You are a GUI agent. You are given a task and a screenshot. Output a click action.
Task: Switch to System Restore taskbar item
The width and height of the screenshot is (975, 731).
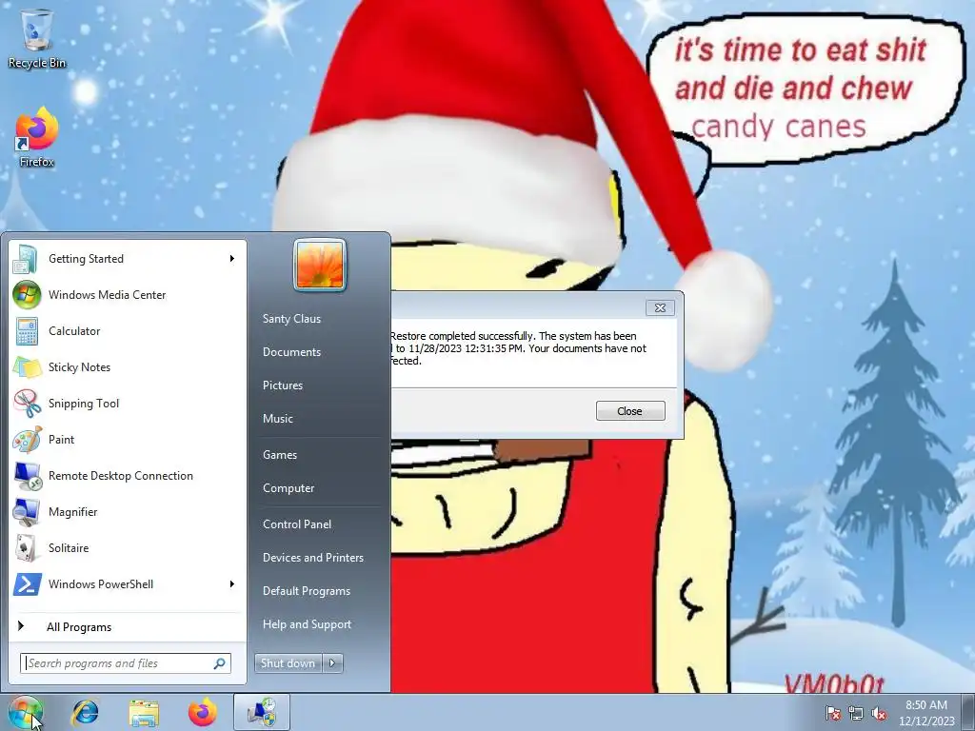click(x=263, y=712)
